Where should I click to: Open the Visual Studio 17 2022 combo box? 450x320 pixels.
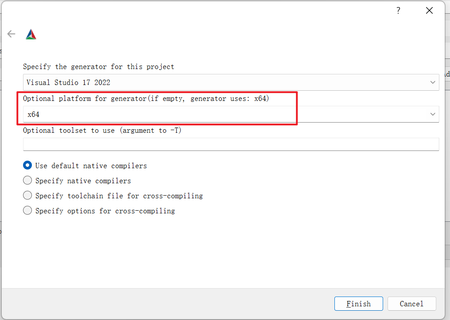click(x=231, y=82)
